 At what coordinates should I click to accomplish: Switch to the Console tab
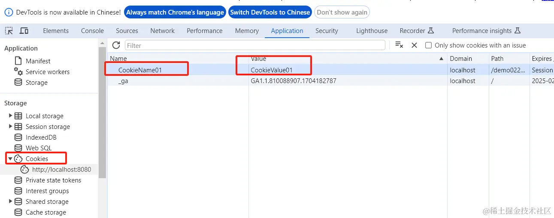point(92,31)
